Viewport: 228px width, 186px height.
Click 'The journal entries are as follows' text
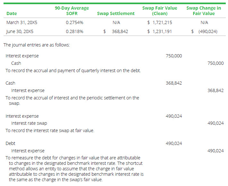(x=37, y=45)
